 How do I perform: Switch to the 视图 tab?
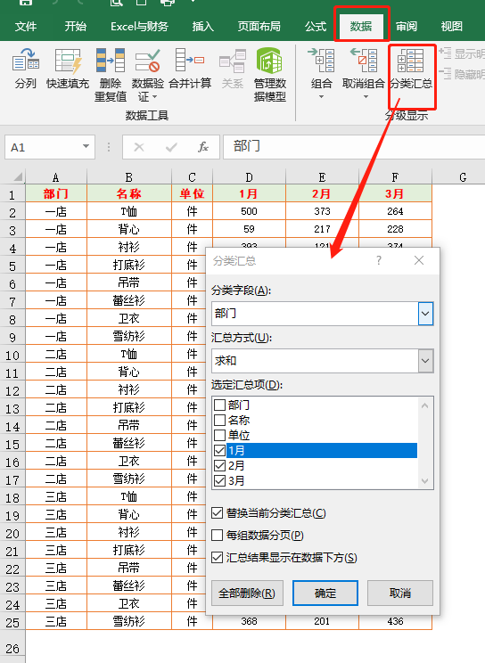click(451, 26)
